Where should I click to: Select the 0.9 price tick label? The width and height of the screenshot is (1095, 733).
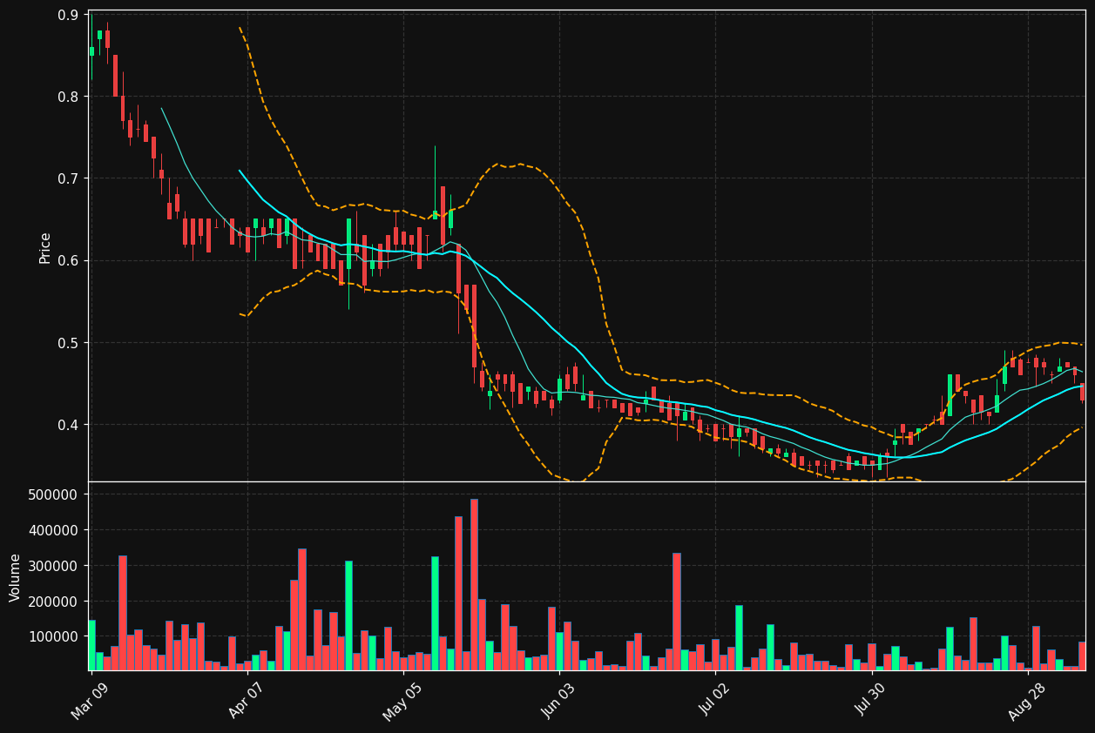click(x=68, y=15)
